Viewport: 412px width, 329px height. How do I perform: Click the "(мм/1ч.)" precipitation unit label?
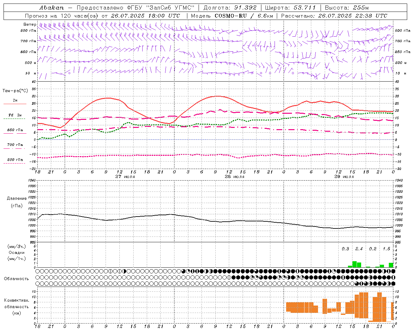17,259
